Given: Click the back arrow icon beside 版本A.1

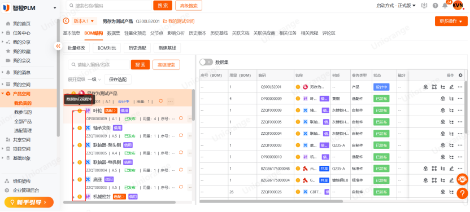Looking at the screenshot, I should click(x=66, y=21).
